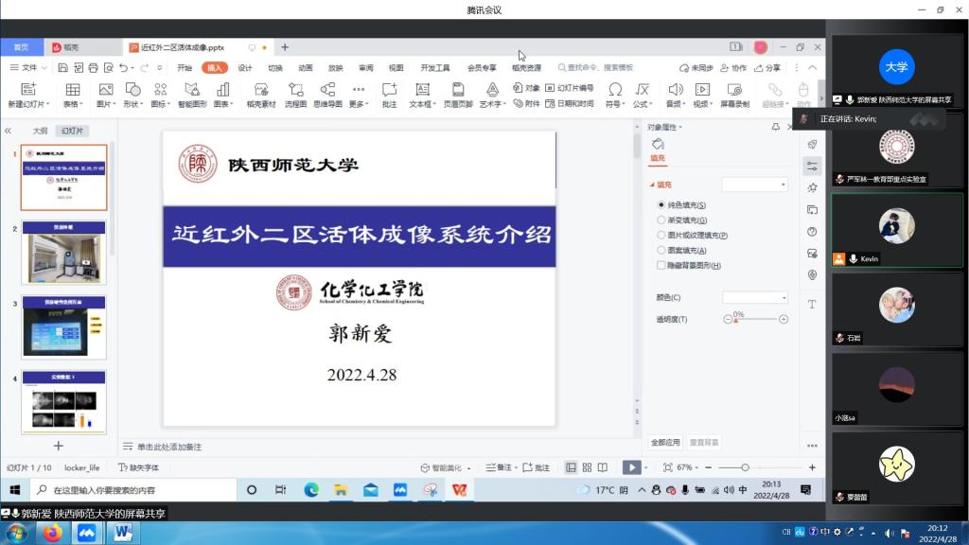The height and width of the screenshot is (545, 969).
Task: Open the 动画 animation ribbon tab
Action: 306,68
